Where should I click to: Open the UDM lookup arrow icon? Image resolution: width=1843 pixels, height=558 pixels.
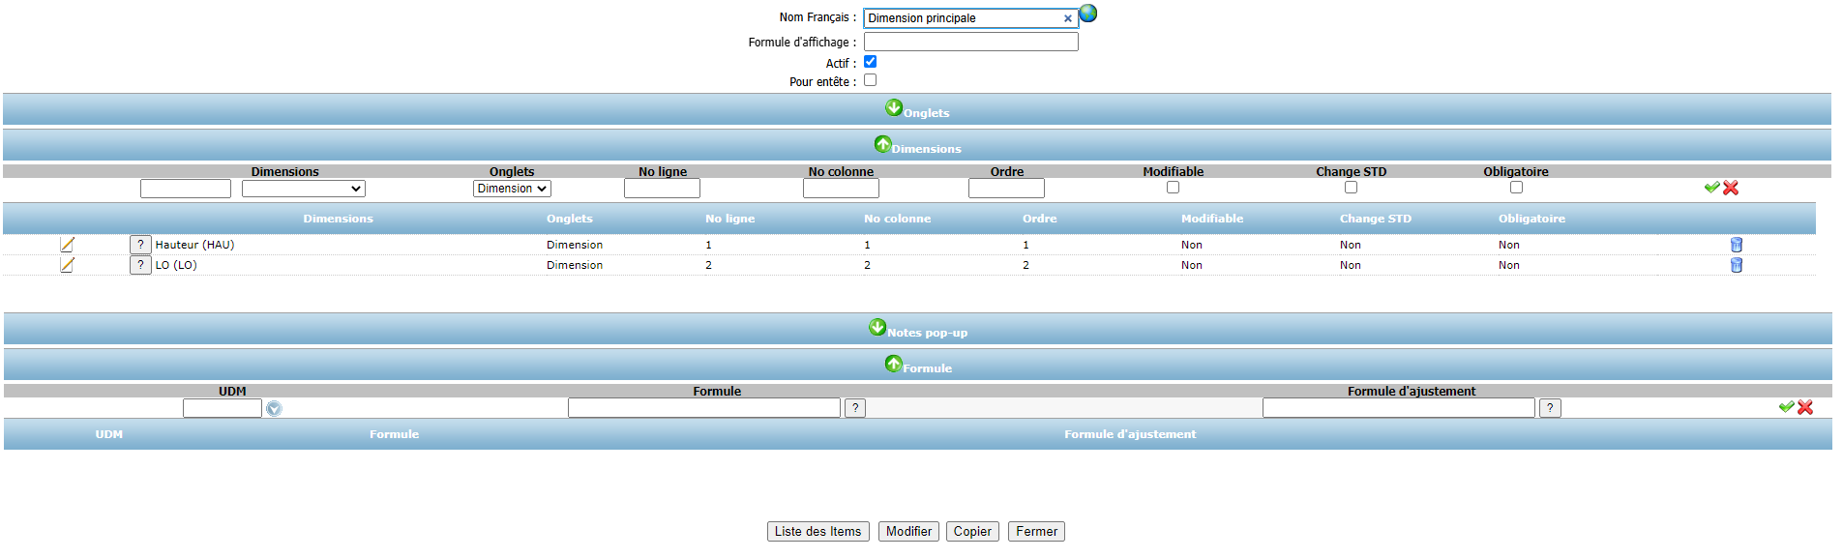tap(274, 409)
